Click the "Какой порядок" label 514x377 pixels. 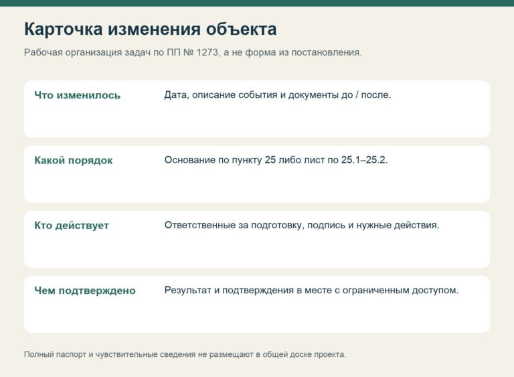[x=74, y=160]
